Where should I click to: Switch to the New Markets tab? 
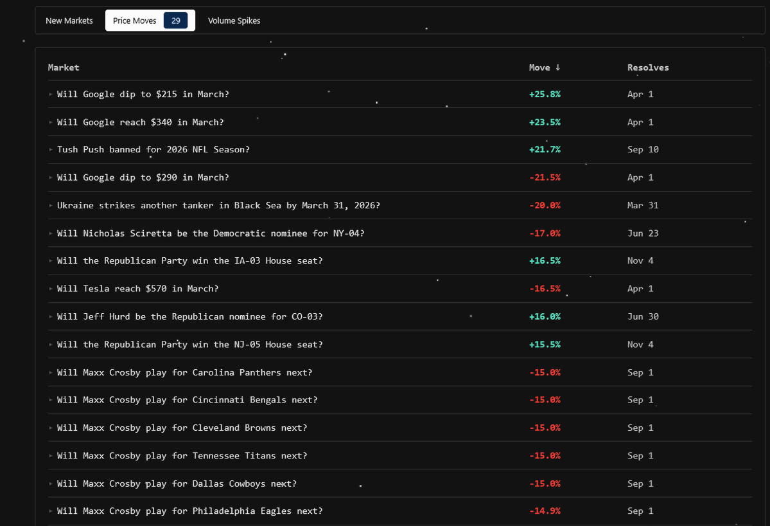[x=69, y=21]
